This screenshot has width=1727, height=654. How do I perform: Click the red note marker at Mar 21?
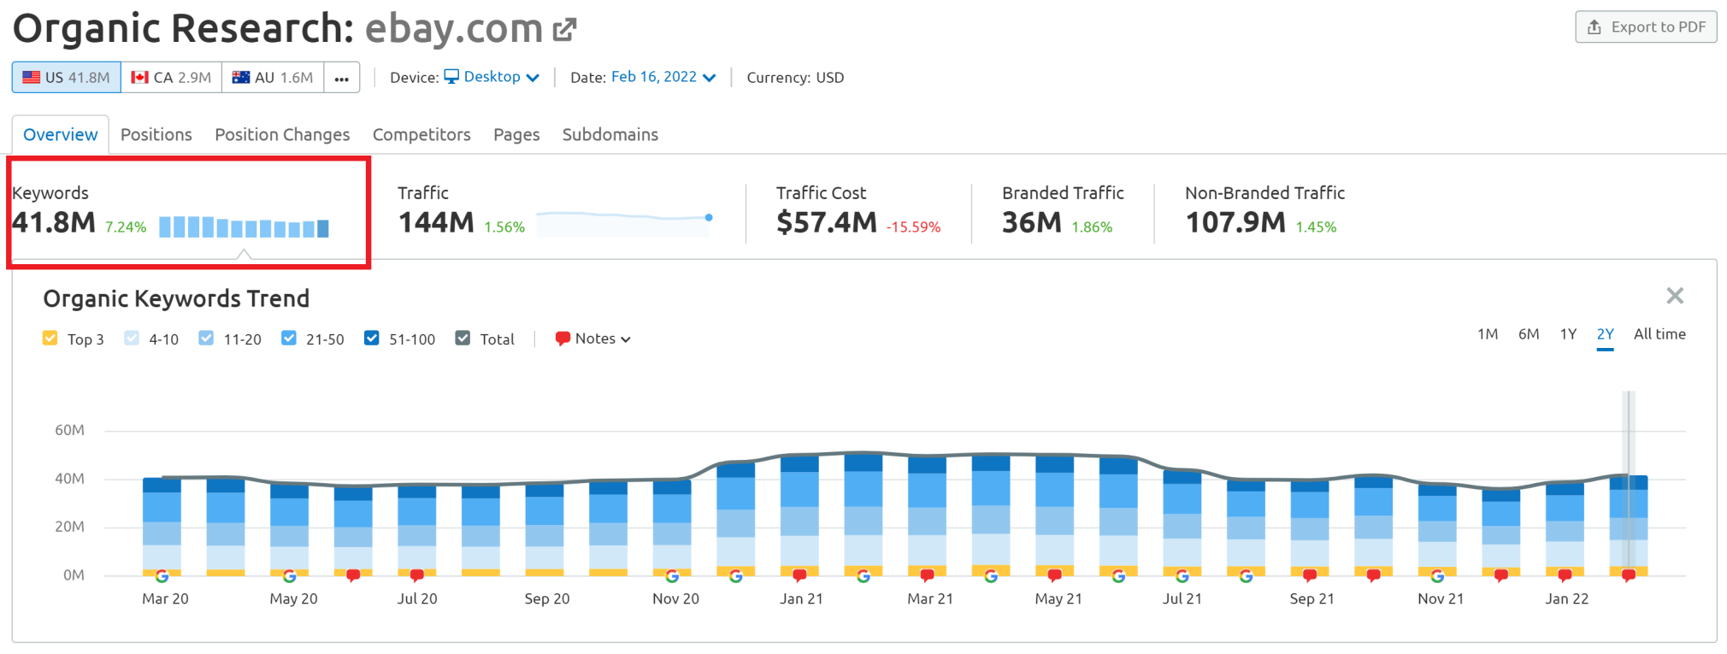point(927,575)
